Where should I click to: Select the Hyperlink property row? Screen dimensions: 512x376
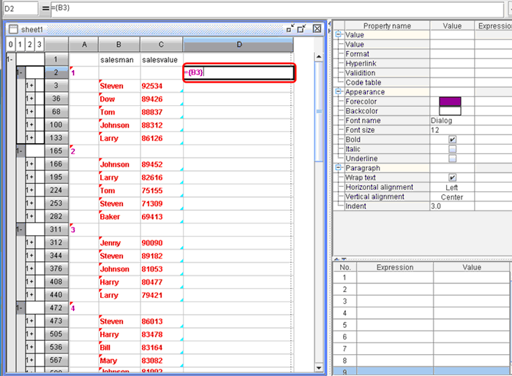click(x=387, y=64)
